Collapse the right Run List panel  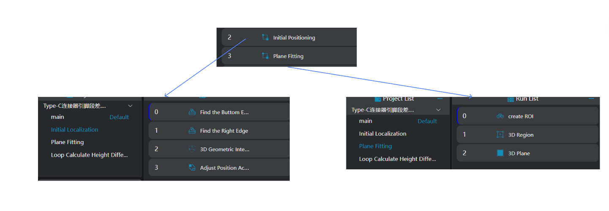point(592,99)
